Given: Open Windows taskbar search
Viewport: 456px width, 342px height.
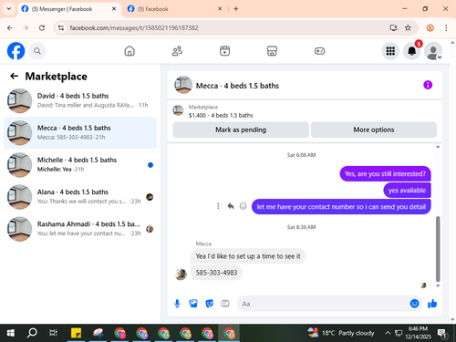Looking at the screenshot, I should coord(32,333).
